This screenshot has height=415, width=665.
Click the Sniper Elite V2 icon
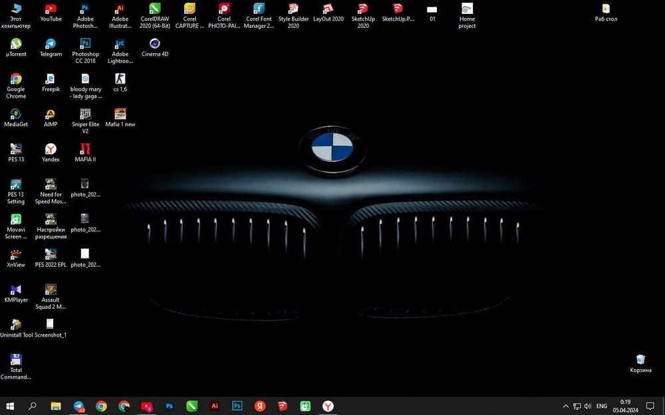click(x=85, y=114)
